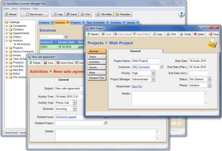
Task: Open the Data menu
Action: (6, 9)
